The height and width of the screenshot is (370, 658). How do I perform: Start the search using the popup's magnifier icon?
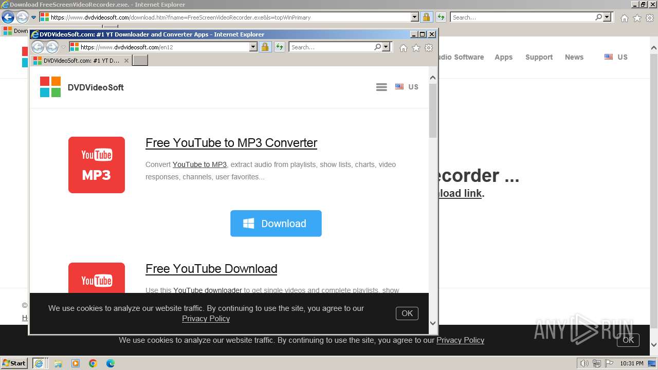click(378, 47)
